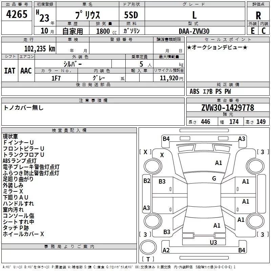Click the note 電子ブレーキ警告灯点灯
271x271 pixels.
click(x=31, y=167)
